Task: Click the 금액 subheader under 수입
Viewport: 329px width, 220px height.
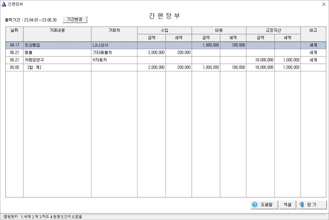Action: pos(151,38)
